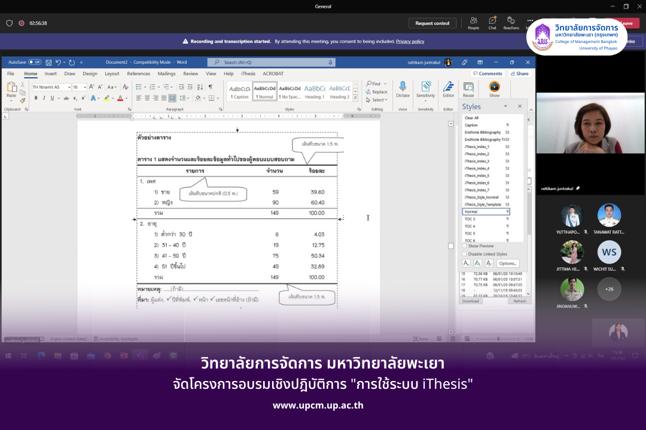646x430 pixels.
Task: Justify the paragraph text
Action: pos(163,98)
